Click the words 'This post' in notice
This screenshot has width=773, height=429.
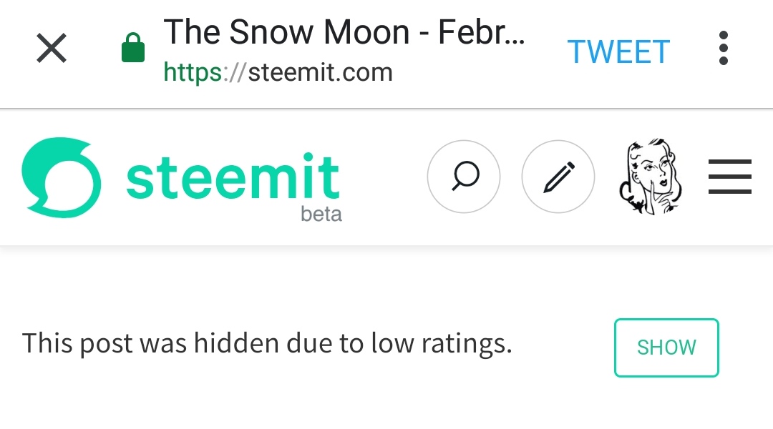[77, 344]
